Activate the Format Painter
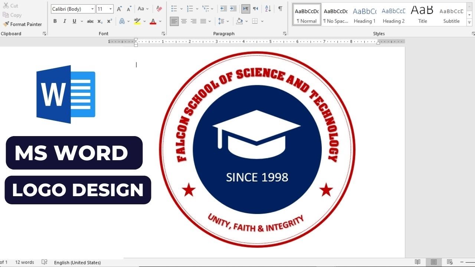Image resolution: width=475 pixels, height=267 pixels. coord(22,24)
